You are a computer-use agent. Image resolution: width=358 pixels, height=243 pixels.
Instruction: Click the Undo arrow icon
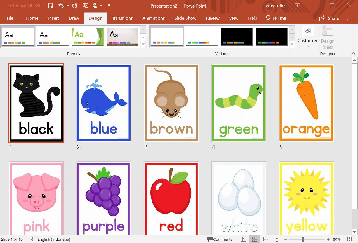tap(61, 6)
